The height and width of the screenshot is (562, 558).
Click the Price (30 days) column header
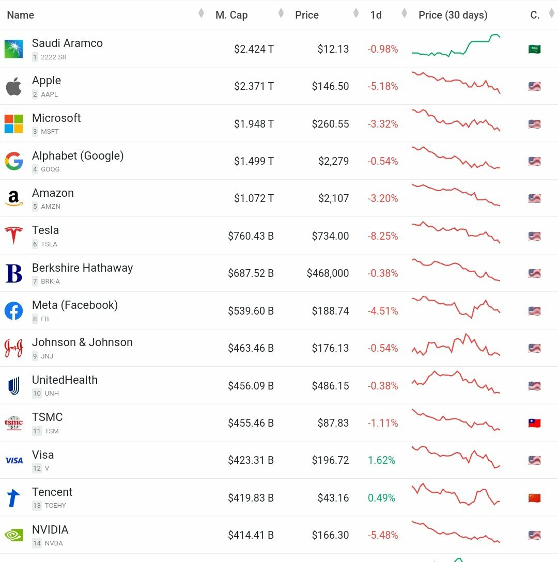453,15
